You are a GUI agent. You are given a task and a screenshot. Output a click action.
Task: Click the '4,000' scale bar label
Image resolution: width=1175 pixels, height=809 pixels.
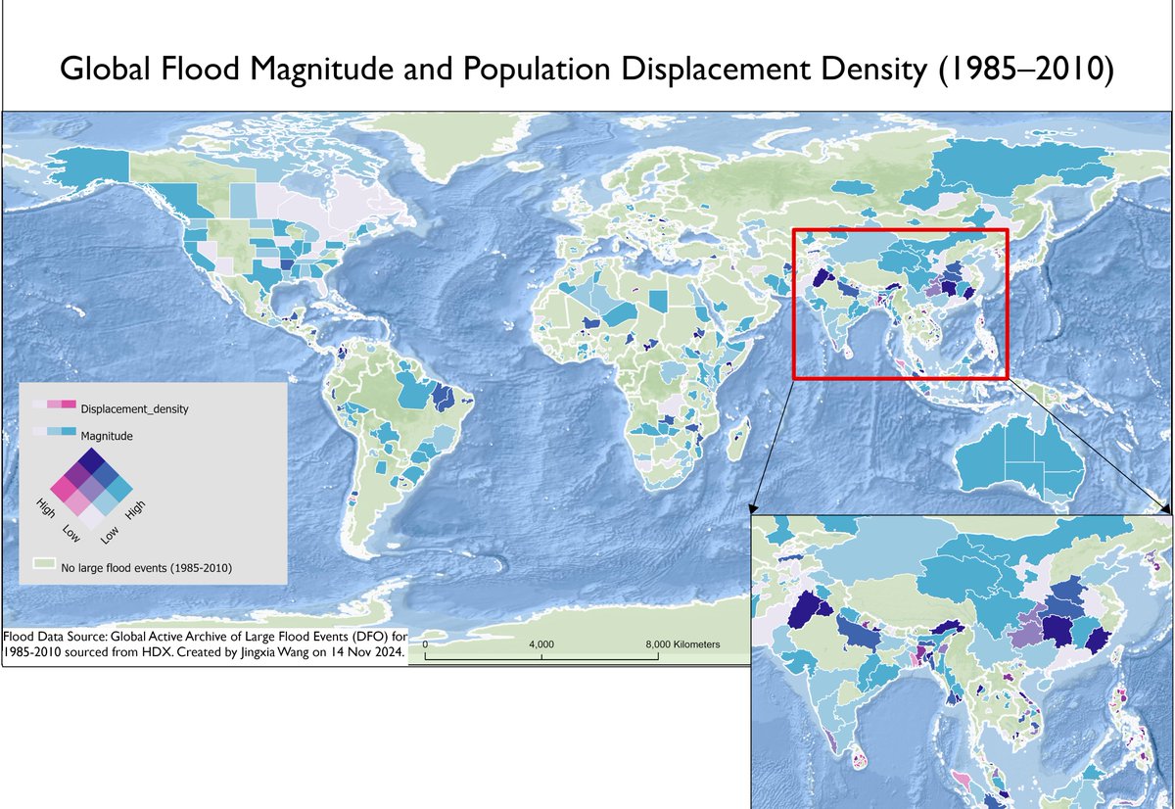coord(541,644)
